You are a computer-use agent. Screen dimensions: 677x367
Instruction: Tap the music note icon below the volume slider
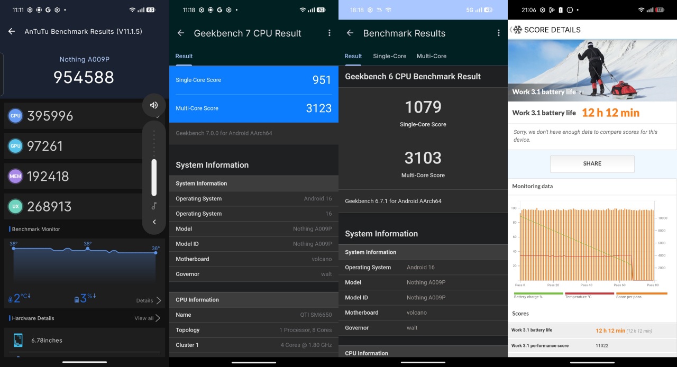tap(154, 206)
